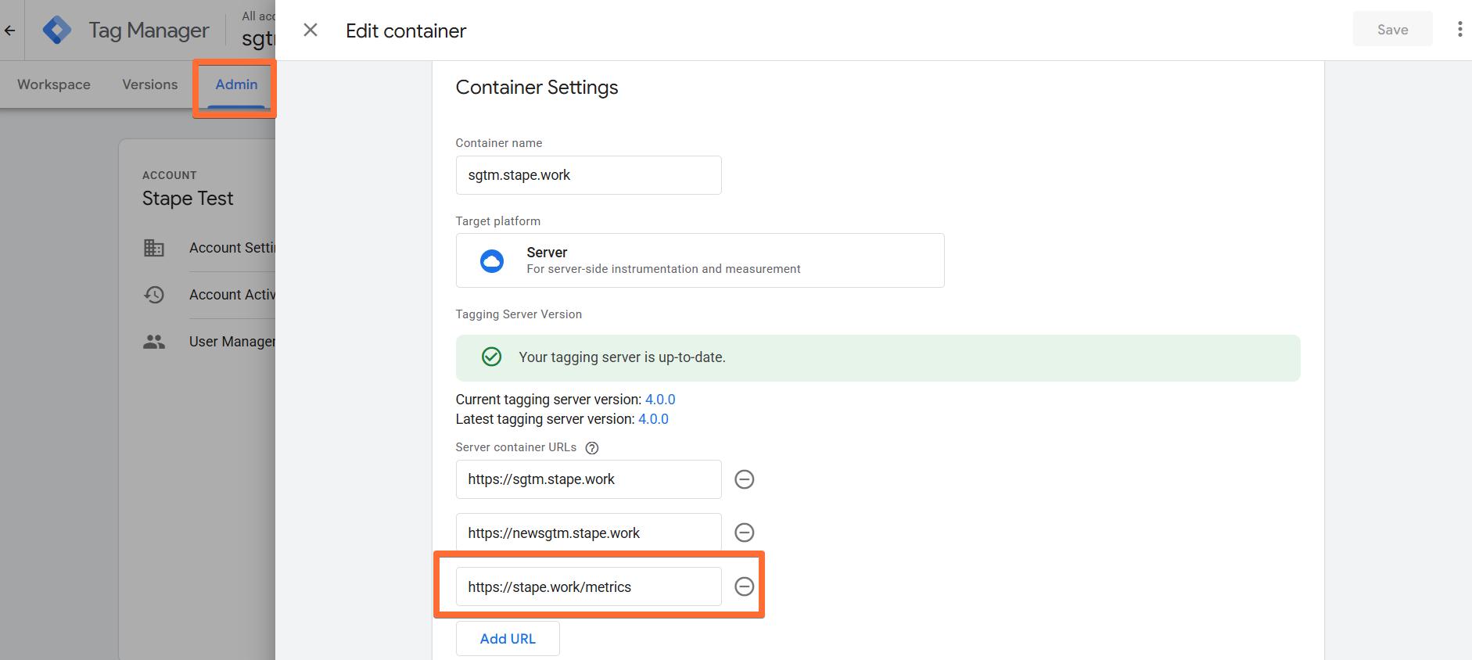Click the Stape Test account name
Image resolution: width=1472 pixels, height=660 pixels.
pyautogui.click(x=188, y=199)
